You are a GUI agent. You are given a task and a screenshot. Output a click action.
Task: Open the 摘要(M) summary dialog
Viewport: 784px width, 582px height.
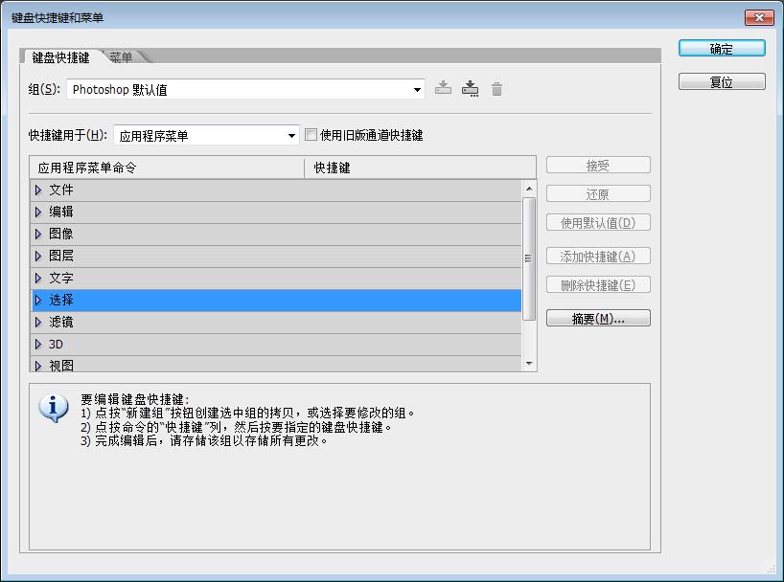click(x=598, y=317)
